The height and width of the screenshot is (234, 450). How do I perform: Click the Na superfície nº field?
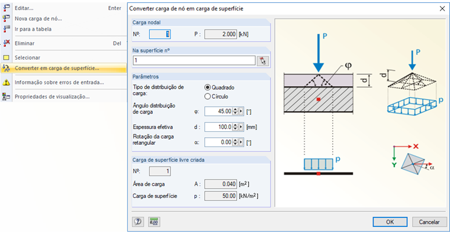coord(194,60)
